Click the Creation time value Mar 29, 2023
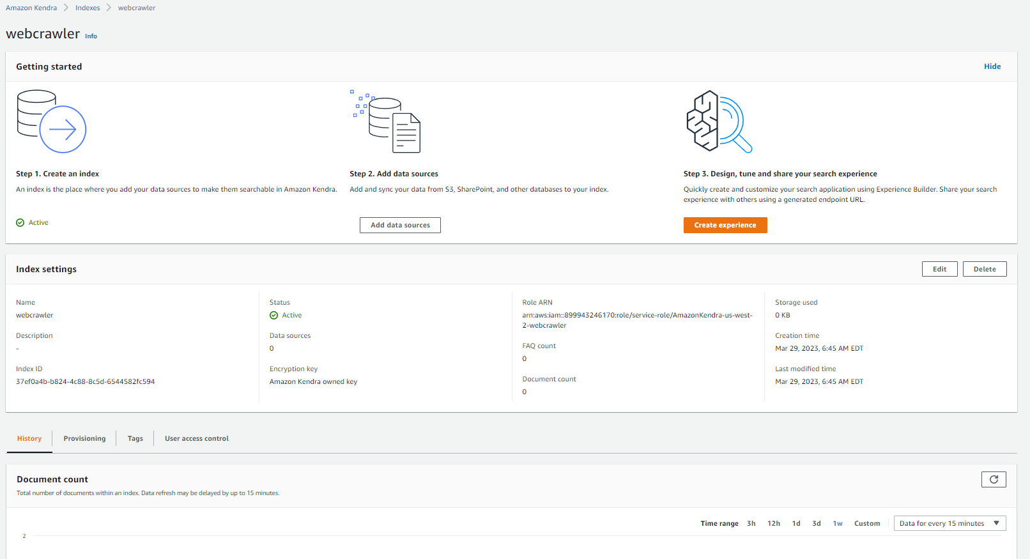Image resolution: width=1030 pixels, height=559 pixels. 819,349
